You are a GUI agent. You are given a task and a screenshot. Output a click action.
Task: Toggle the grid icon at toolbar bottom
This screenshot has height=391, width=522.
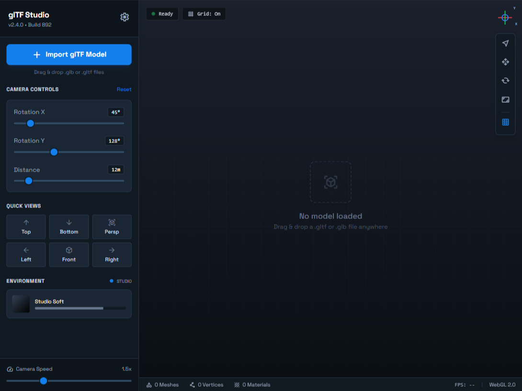click(x=505, y=122)
